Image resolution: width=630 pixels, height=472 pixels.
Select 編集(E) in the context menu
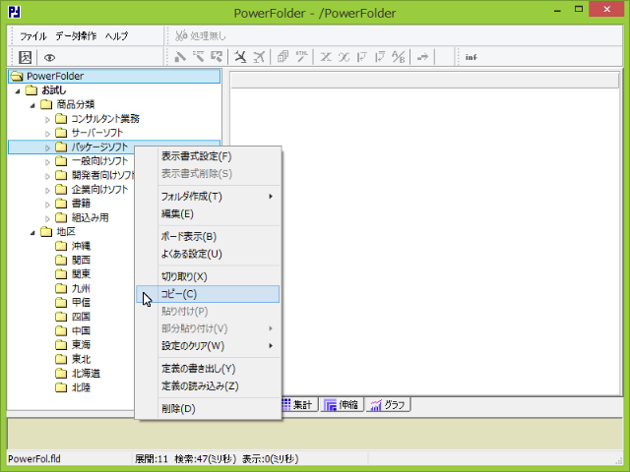[208, 214]
